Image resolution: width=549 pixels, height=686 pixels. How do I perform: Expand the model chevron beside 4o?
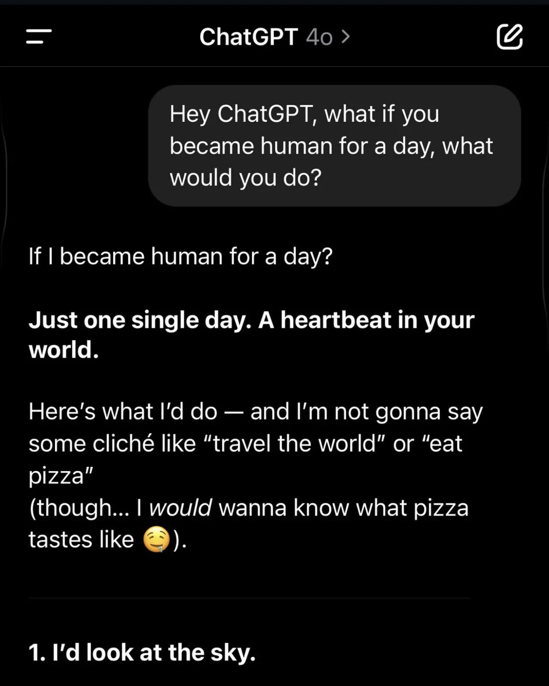coord(346,37)
